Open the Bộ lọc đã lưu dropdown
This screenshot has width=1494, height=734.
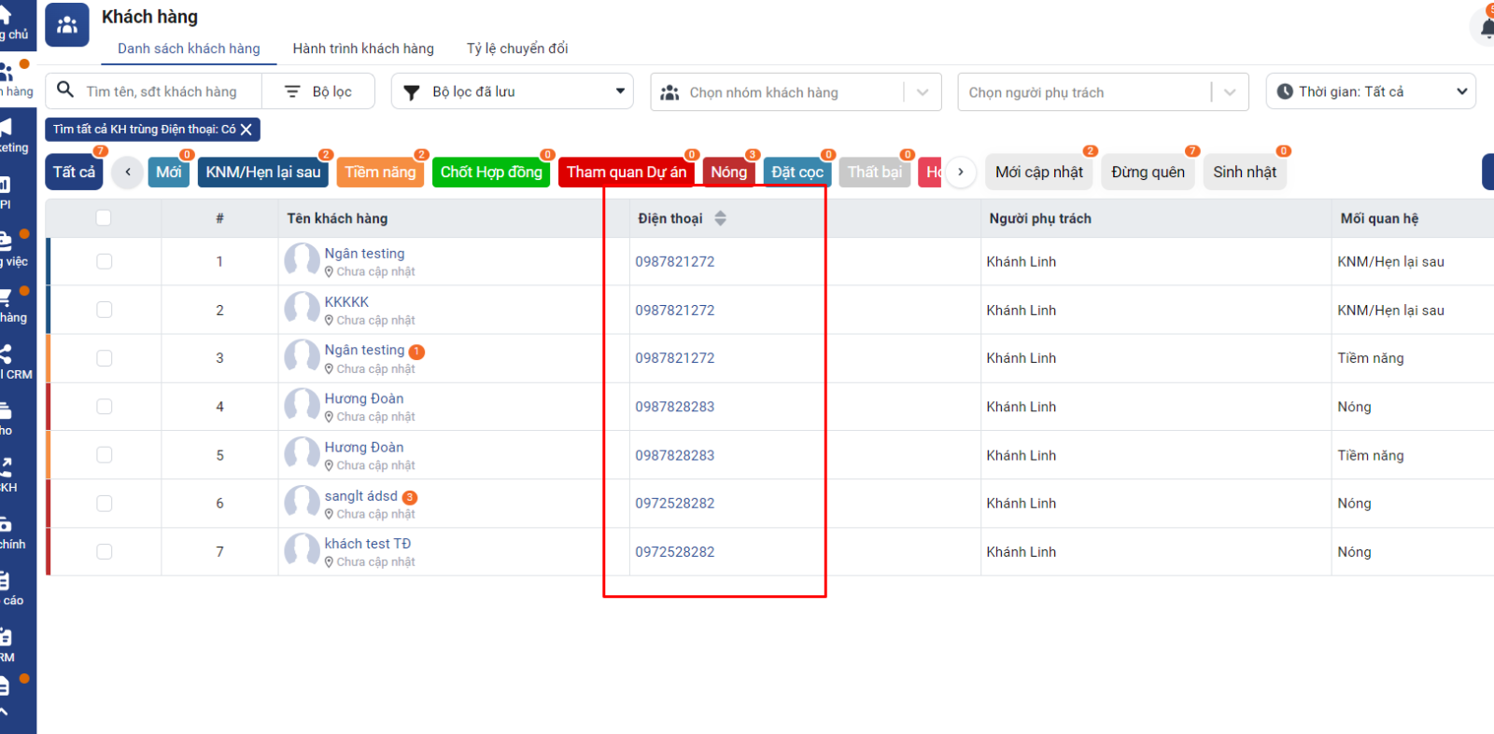pos(512,91)
